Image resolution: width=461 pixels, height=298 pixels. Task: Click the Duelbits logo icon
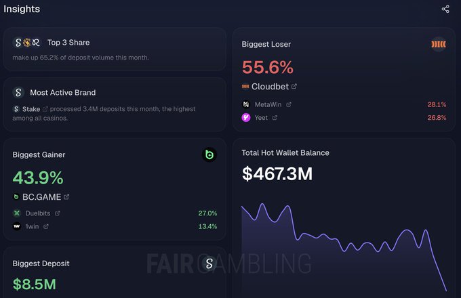(x=17, y=213)
